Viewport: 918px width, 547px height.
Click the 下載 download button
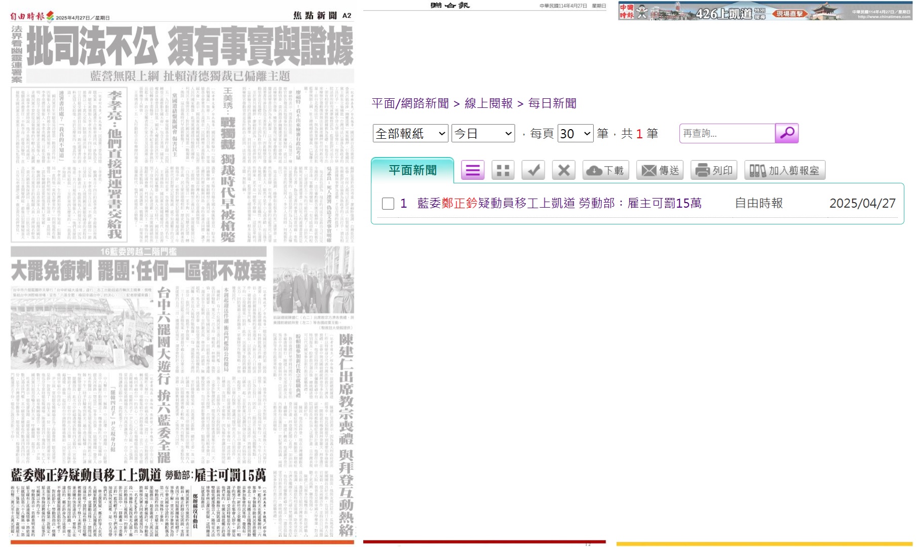coord(606,170)
